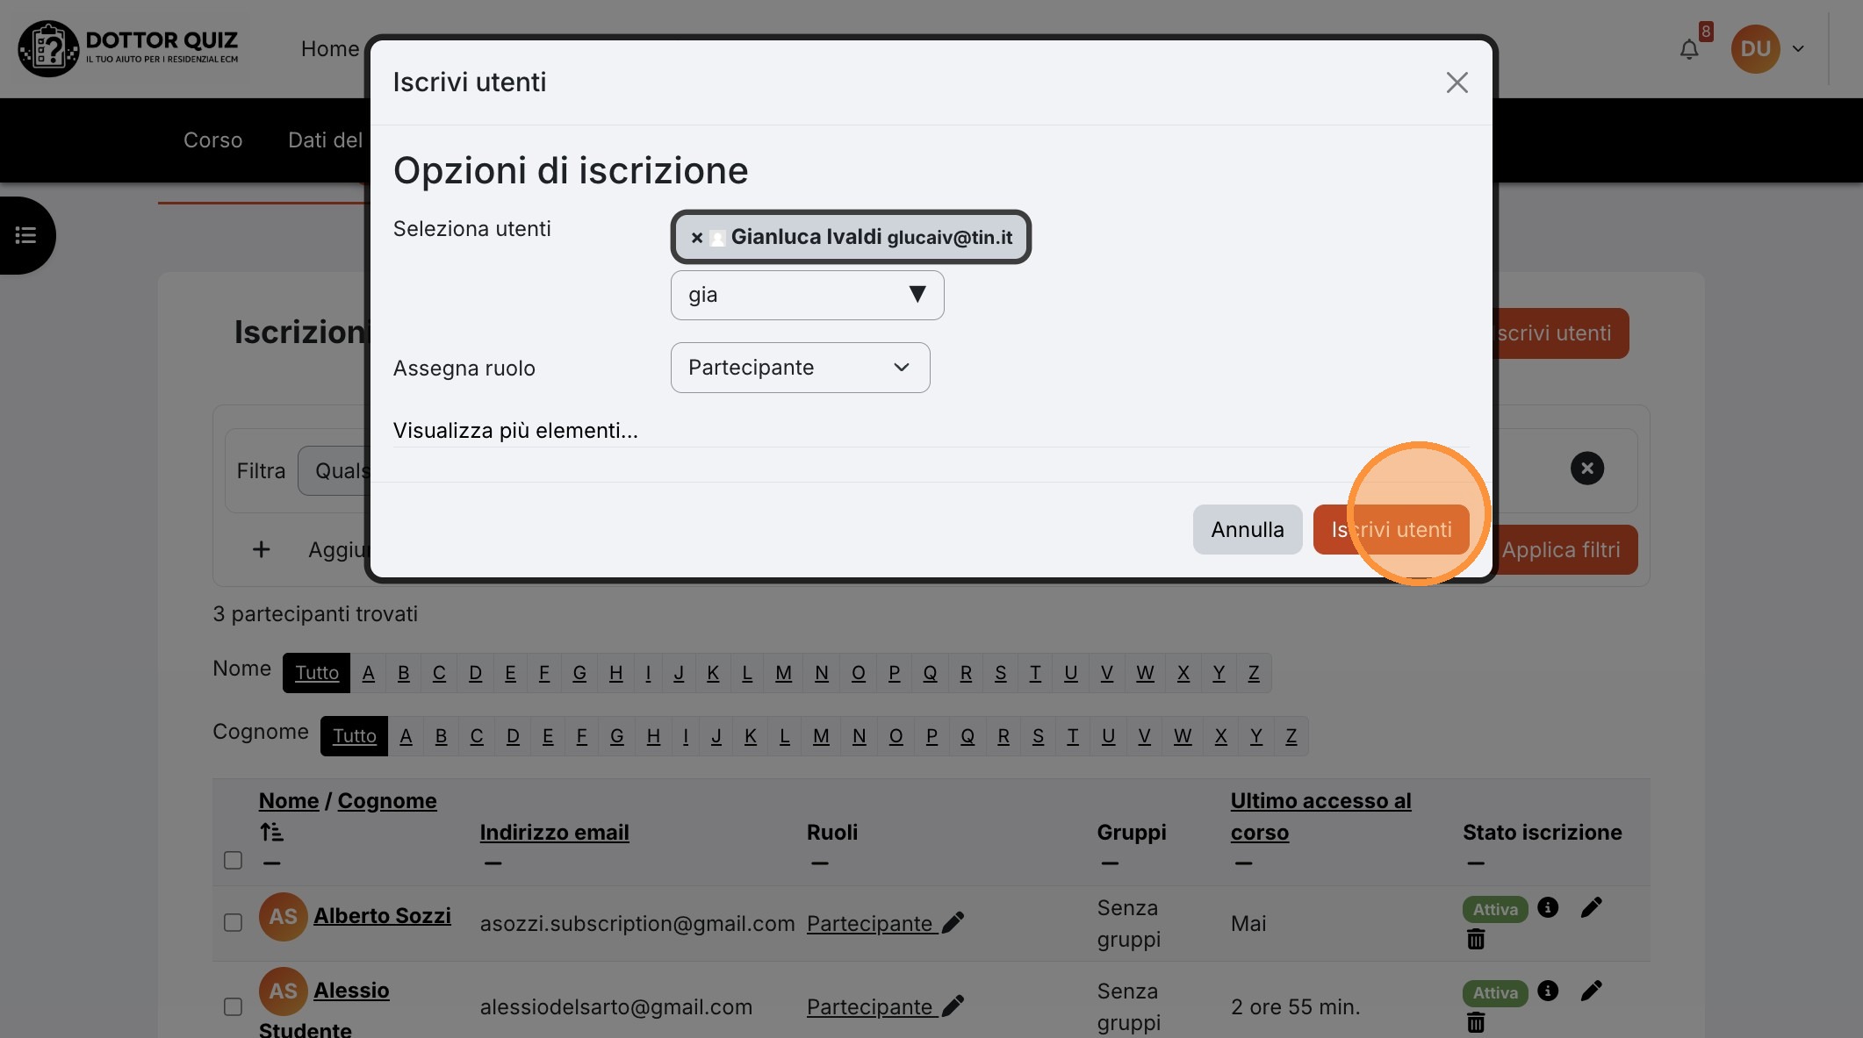
Task: Expand the user search suggestions arrow
Action: 917,294
